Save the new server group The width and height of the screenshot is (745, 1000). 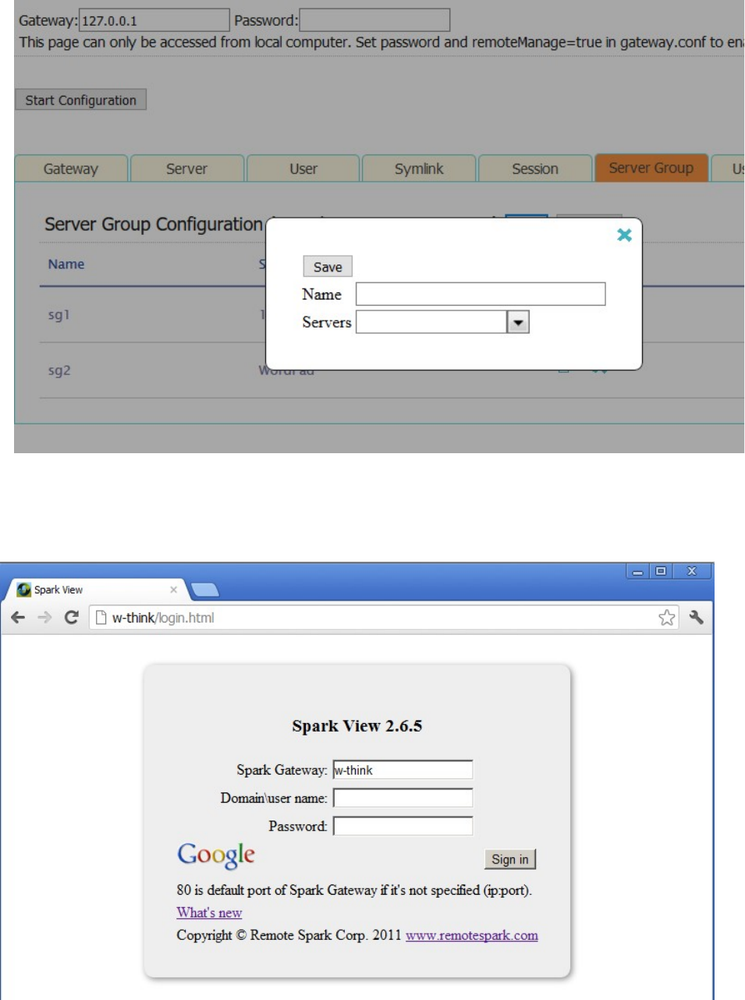tap(328, 267)
